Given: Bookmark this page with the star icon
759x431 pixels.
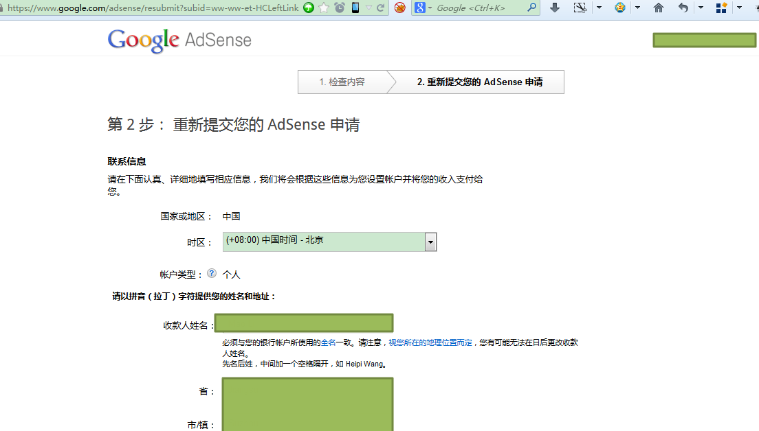Looking at the screenshot, I should pyautogui.click(x=324, y=8).
